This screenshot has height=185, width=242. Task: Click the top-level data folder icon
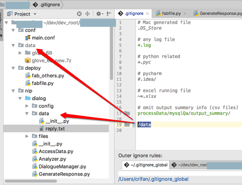pos(21,45)
